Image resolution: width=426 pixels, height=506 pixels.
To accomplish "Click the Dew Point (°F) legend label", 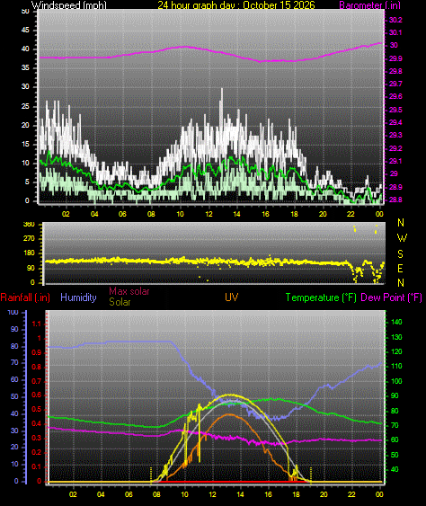I will (x=391, y=297).
